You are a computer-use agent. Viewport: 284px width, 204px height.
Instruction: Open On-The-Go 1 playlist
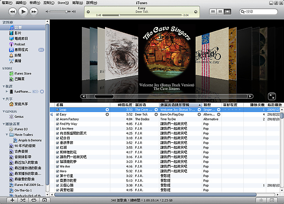coord(23,190)
